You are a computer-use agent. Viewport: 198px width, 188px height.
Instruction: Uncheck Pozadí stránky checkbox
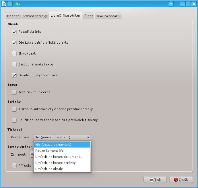click(14, 32)
